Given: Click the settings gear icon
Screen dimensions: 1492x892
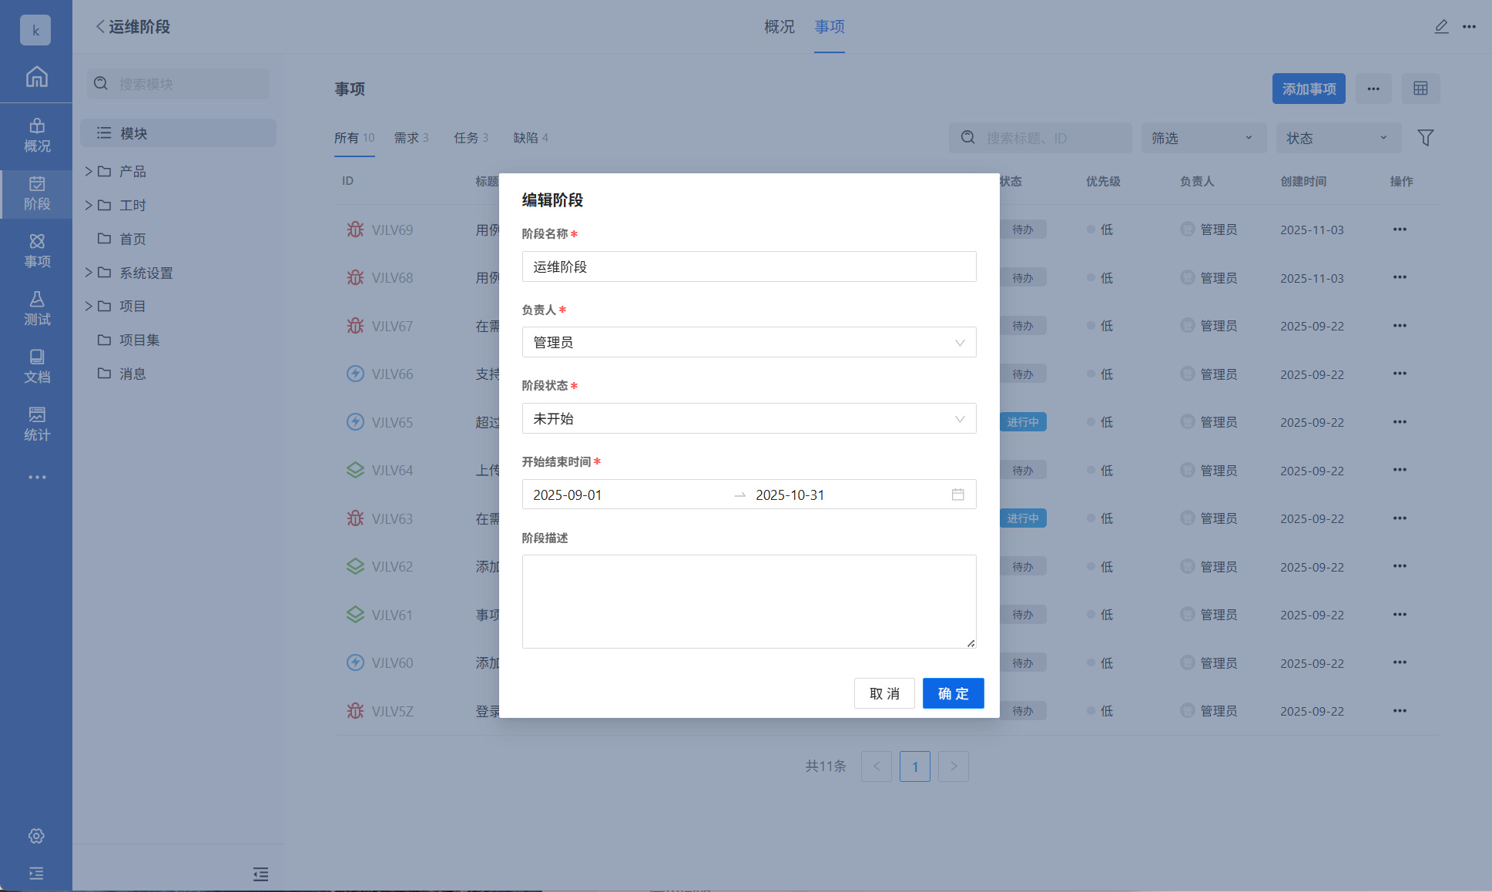Looking at the screenshot, I should 36,836.
